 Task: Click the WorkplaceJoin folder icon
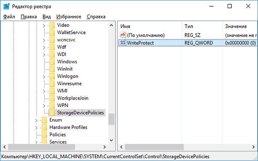click(52, 98)
